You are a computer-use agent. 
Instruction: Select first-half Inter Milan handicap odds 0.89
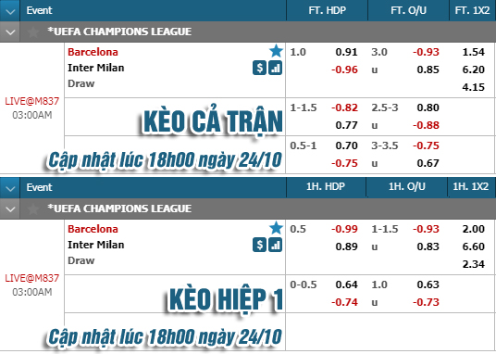(x=346, y=247)
